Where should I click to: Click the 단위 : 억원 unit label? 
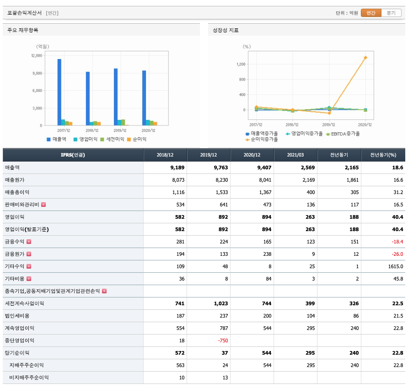coord(347,13)
